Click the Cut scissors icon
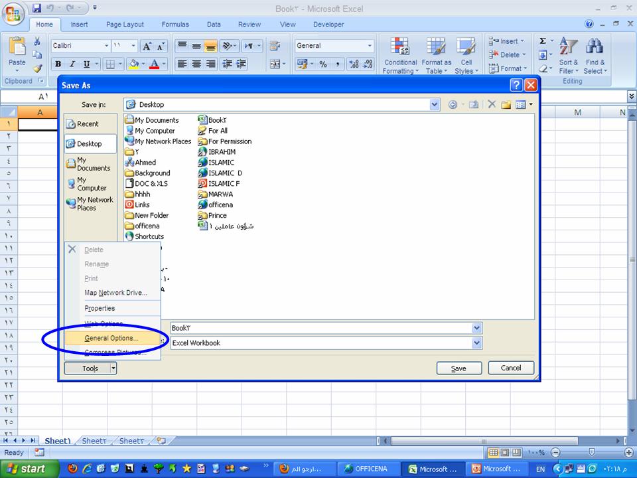 (37, 41)
